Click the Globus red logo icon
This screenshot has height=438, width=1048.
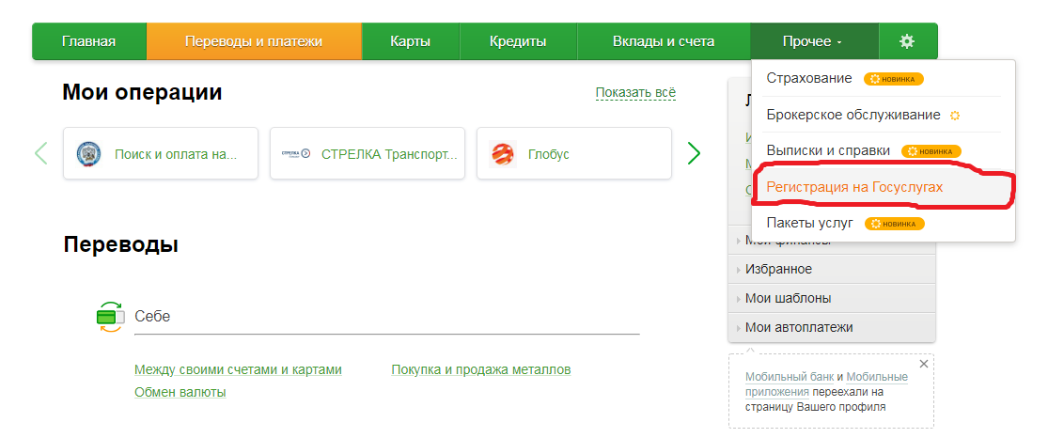[x=501, y=154]
